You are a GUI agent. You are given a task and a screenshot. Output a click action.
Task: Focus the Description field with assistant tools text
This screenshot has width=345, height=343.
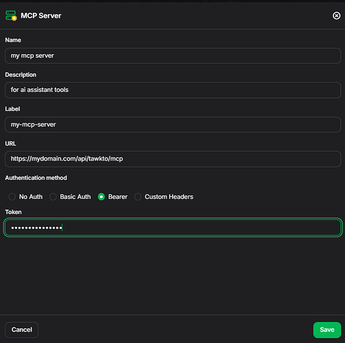[x=172, y=90]
